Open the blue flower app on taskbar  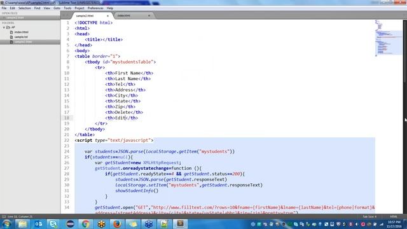point(149,224)
